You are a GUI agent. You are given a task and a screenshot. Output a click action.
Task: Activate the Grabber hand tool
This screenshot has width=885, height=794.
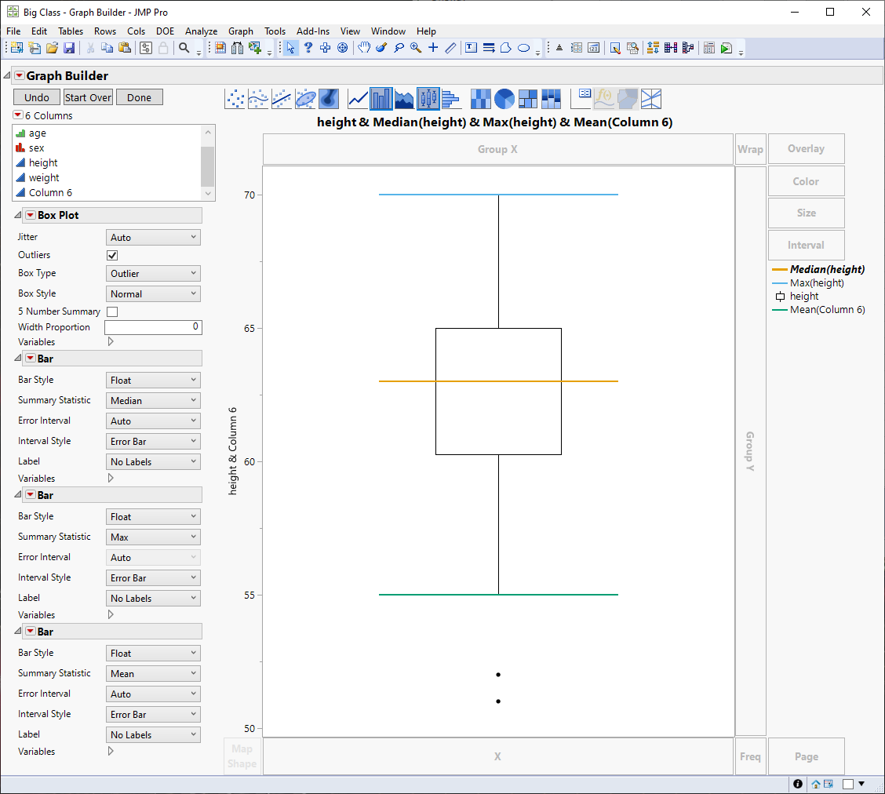[x=364, y=48]
